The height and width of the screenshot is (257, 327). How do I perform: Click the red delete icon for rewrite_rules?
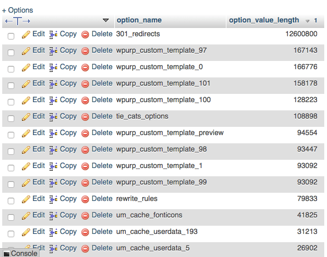click(85, 199)
